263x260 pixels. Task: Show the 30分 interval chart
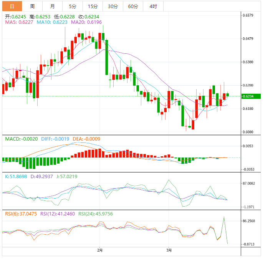click(x=113, y=7)
